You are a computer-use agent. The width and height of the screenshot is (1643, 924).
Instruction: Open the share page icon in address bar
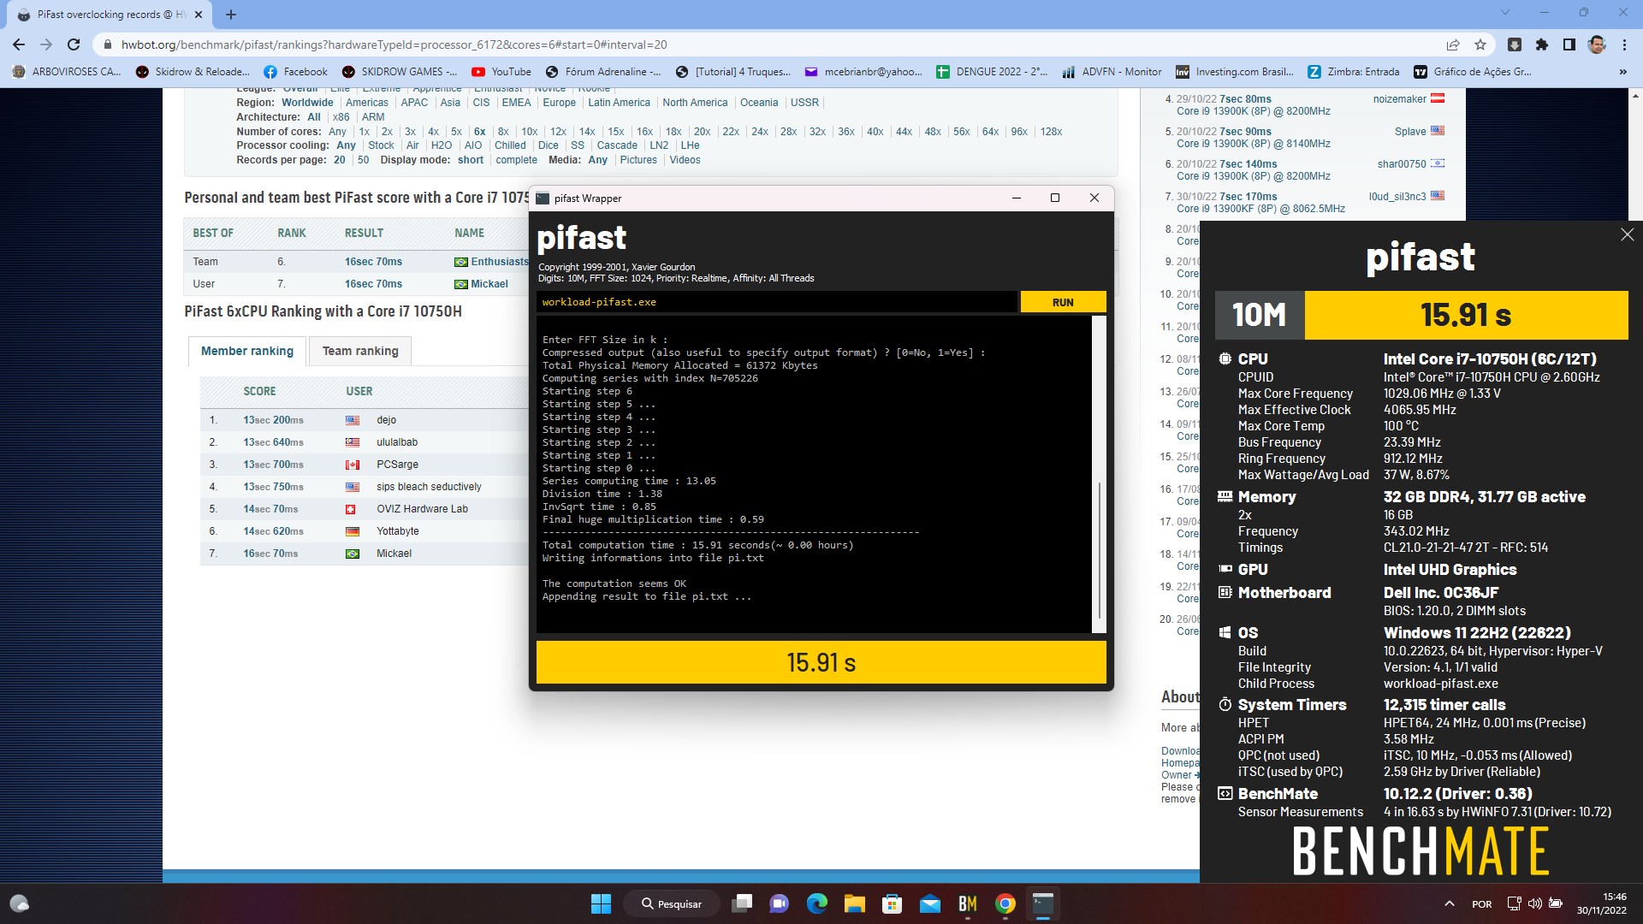tap(1453, 44)
